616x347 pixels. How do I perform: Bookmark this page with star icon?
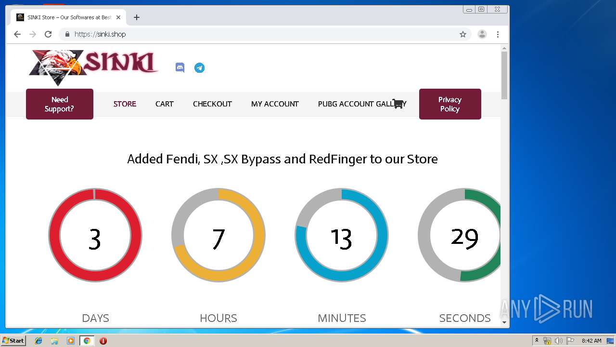[463, 34]
